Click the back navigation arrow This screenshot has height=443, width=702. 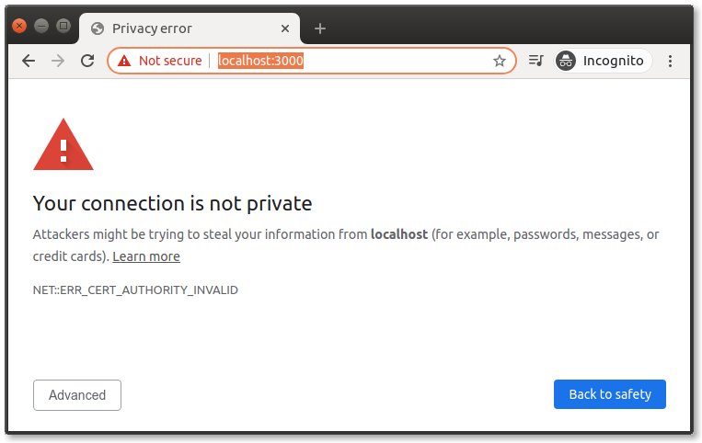tap(29, 61)
